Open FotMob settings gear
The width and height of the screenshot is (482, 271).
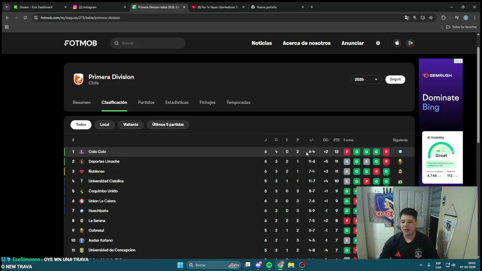(x=378, y=43)
